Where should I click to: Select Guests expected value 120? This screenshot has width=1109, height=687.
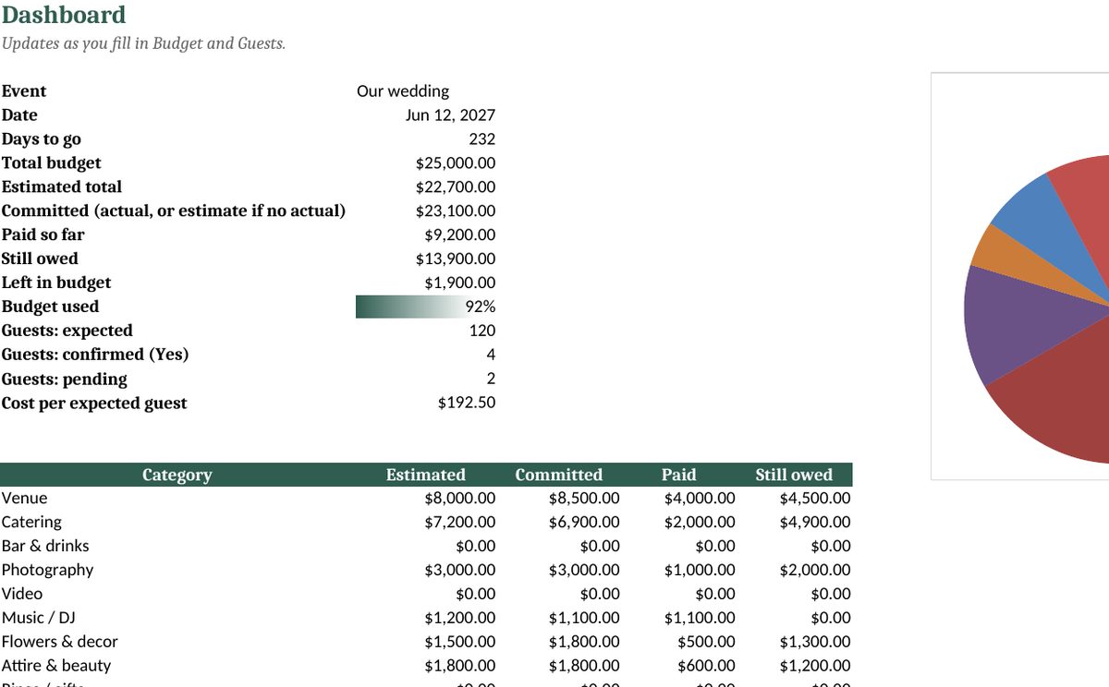click(x=481, y=331)
